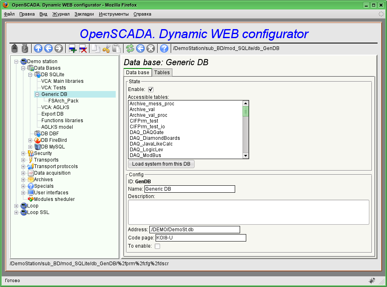The image size is (387, 287).
Task: Open the Закладки menu
Action: click(84, 14)
